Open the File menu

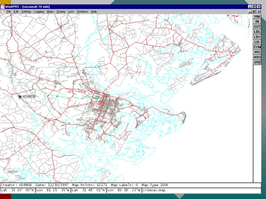pos(9,12)
